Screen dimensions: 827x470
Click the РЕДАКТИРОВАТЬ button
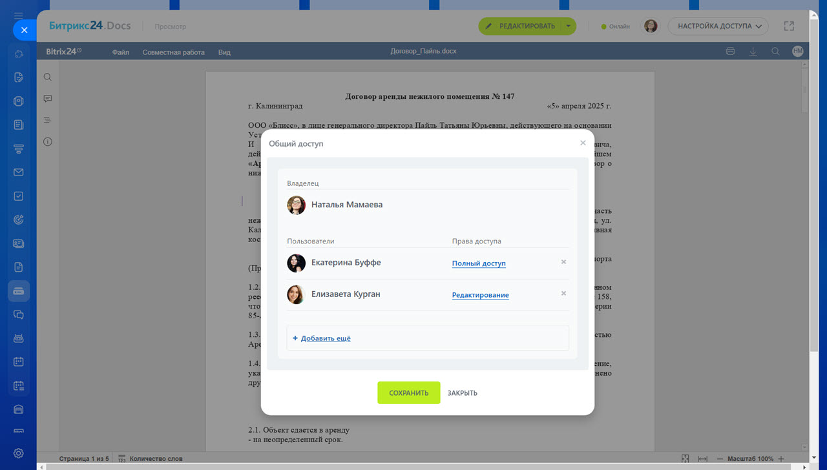click(x=519, y=26)
